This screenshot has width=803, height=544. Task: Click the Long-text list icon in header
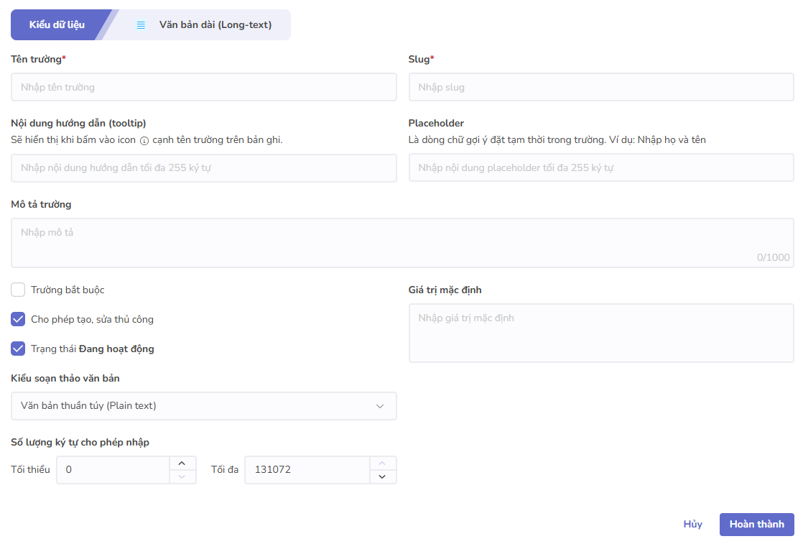click(141, 25)
